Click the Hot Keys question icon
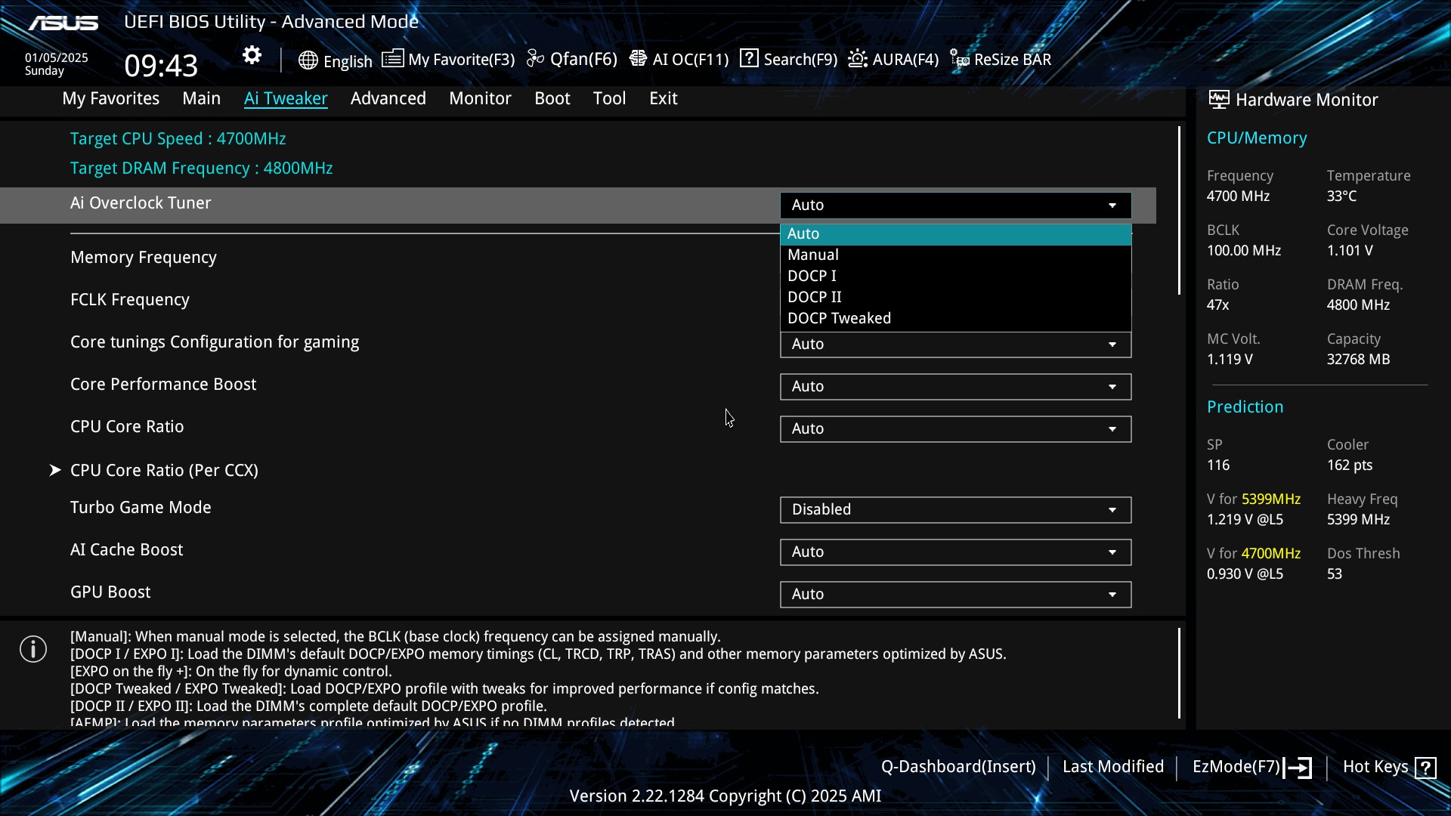The width and height of the screenshot is (1451, 816). (x=1425, y=768)
